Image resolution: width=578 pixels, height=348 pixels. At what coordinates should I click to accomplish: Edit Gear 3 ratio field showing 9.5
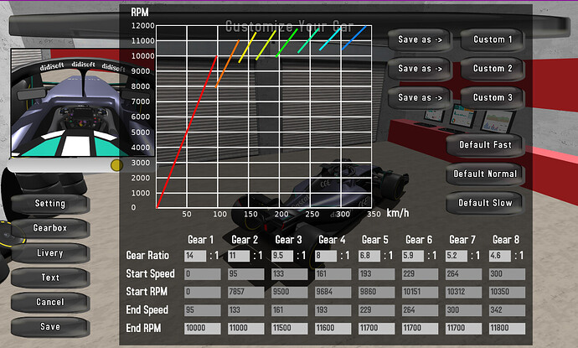point(282,256)
